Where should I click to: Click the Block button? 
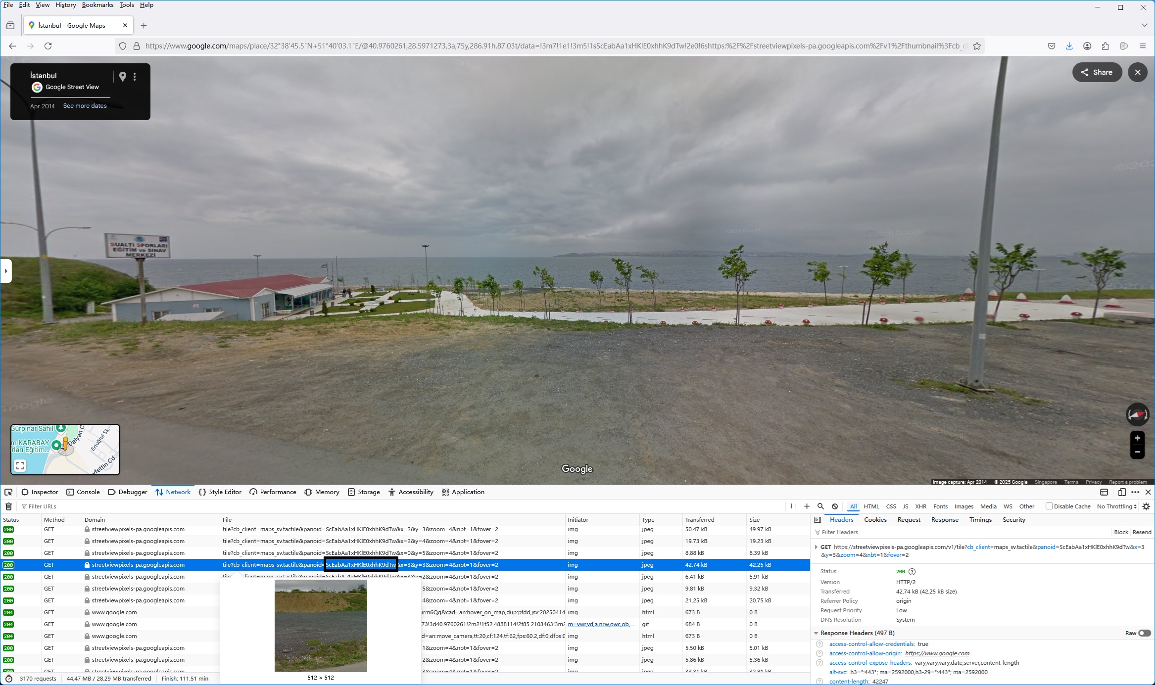1121,532
